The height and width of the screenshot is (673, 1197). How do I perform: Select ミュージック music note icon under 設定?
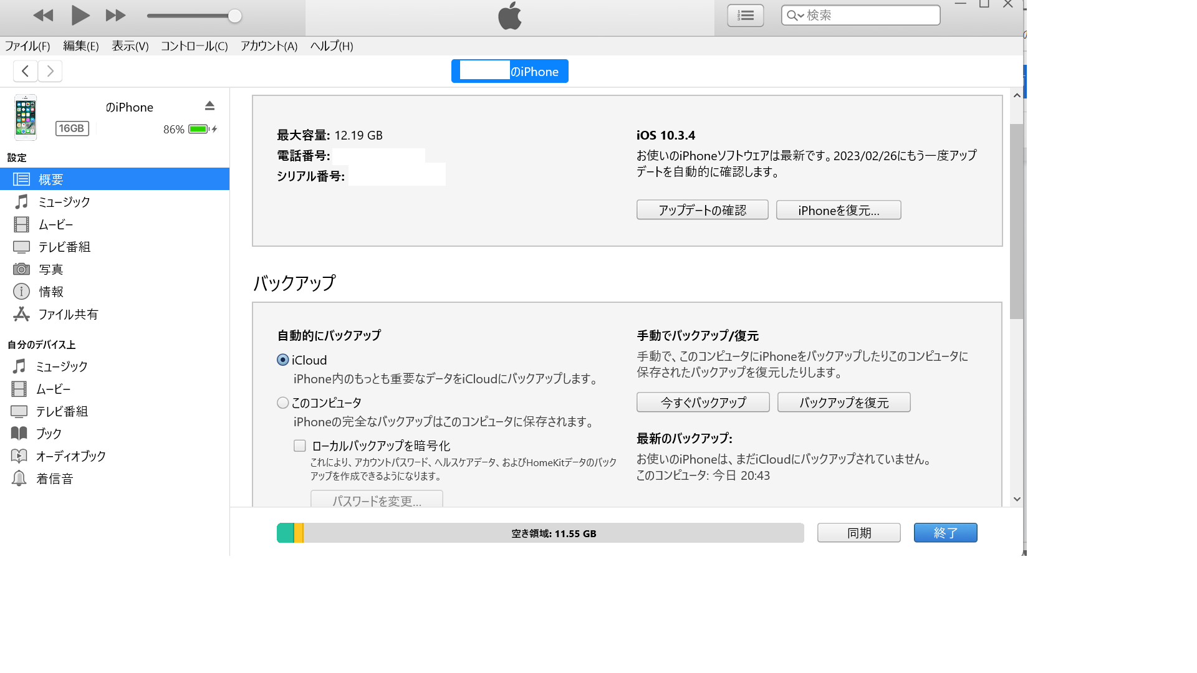(21, 201)
